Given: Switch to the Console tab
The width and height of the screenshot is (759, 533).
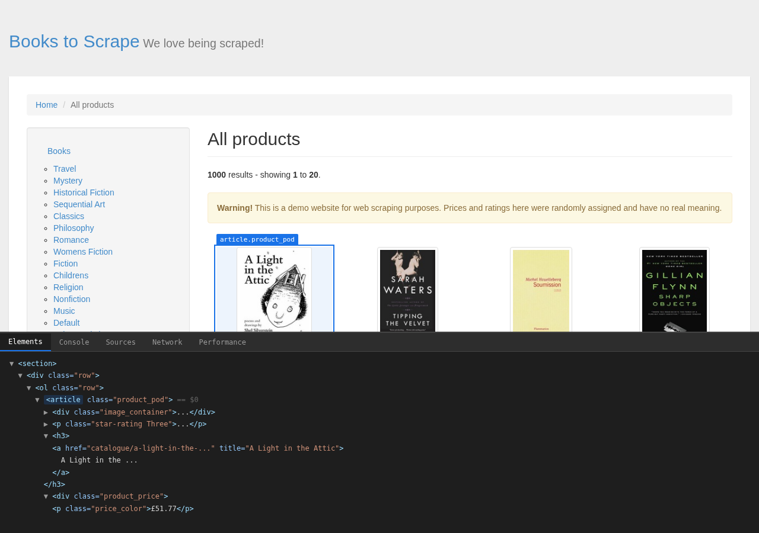Looking at the screenshot, I should point(74,342).
